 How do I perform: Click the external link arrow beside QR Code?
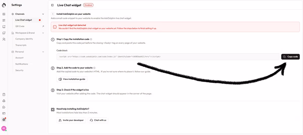click(x=43, y=26)
